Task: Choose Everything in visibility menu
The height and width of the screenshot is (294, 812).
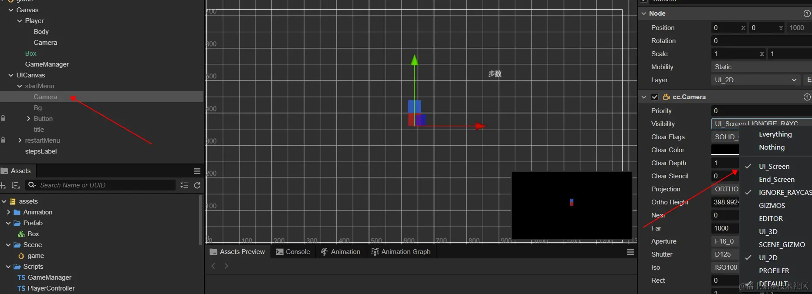Action: pyautogui.click(x=775, y=134)
